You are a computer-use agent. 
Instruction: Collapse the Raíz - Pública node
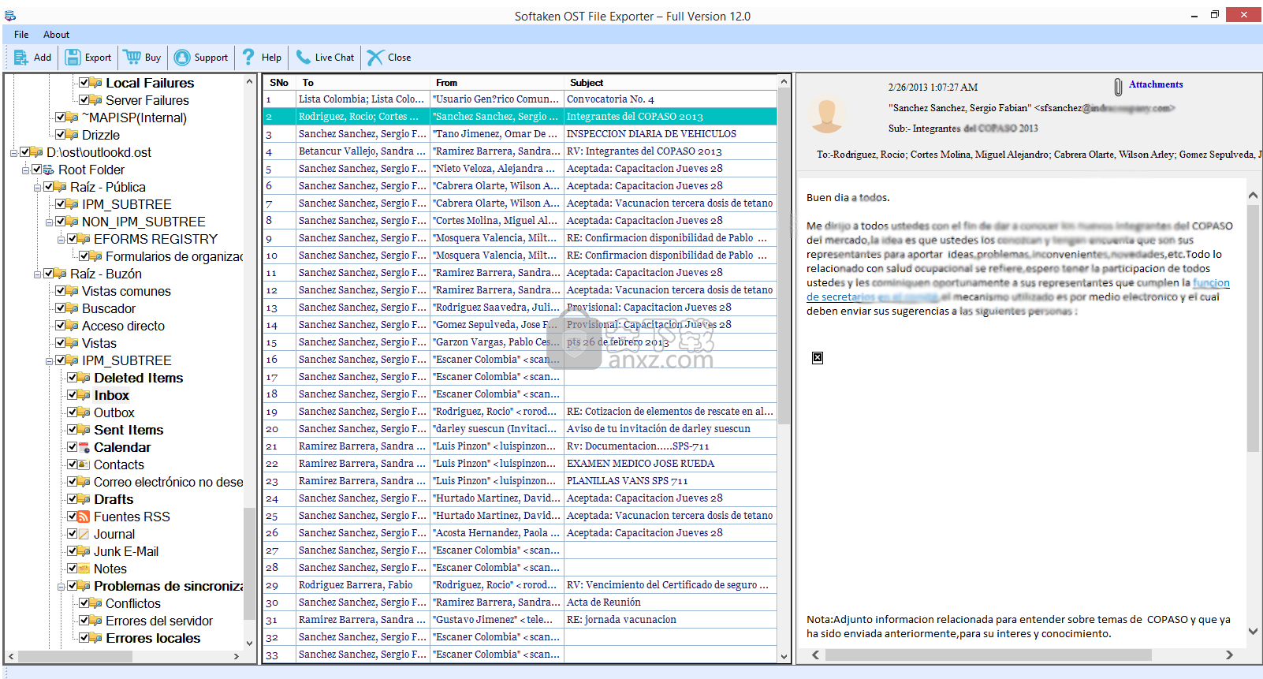(37, 187)
